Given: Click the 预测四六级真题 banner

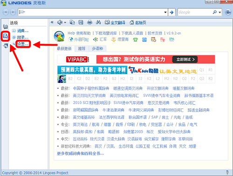Looking at the screenshot, I should tap(92, 70).
